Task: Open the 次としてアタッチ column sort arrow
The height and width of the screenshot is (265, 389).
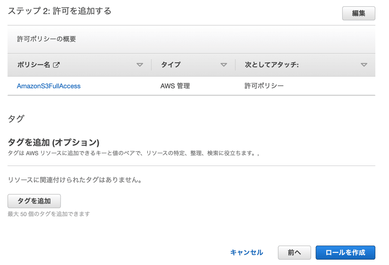Action: click(x=364, y=65)
